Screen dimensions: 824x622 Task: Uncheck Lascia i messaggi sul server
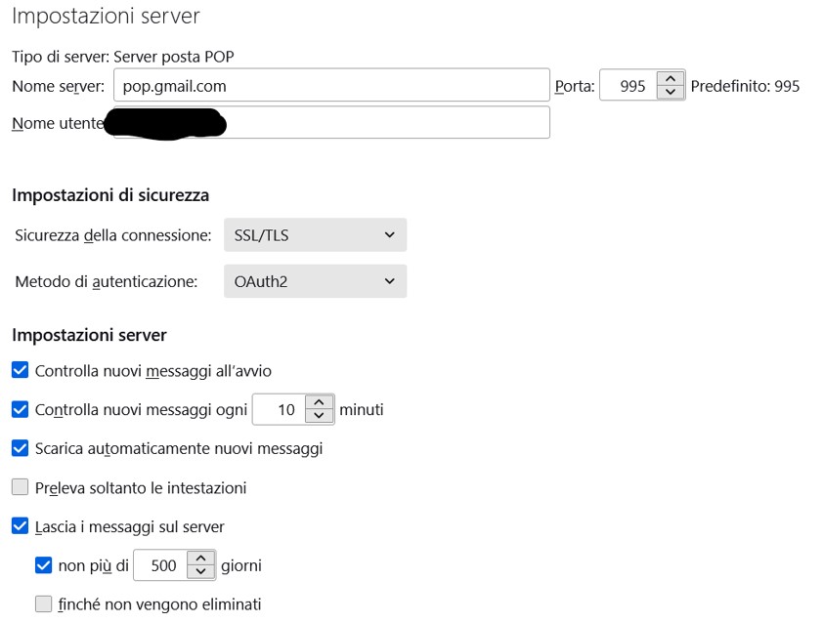click(20, 525)
